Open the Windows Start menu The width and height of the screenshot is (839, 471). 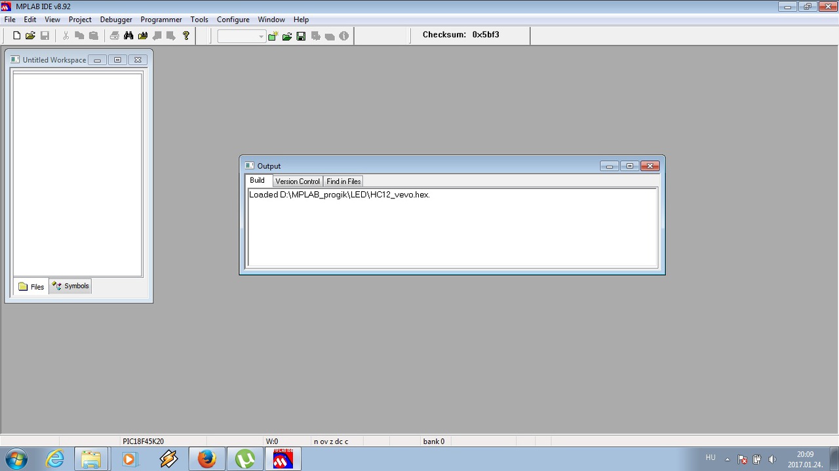[x=16, y=459]
